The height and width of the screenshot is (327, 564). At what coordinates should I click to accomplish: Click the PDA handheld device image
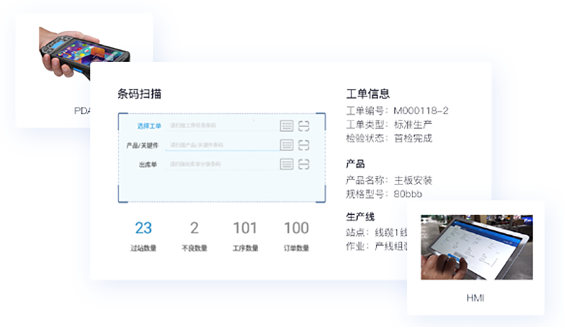point(84,53)
